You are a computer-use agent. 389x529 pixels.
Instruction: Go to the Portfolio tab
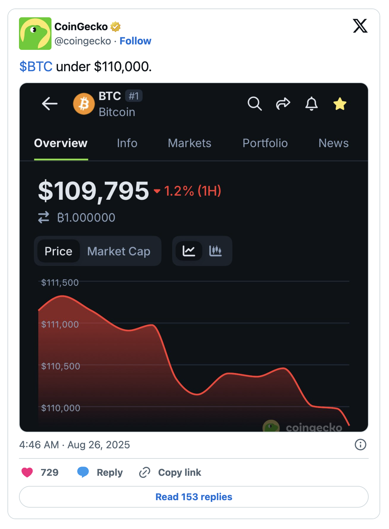(x=265, y=143)
